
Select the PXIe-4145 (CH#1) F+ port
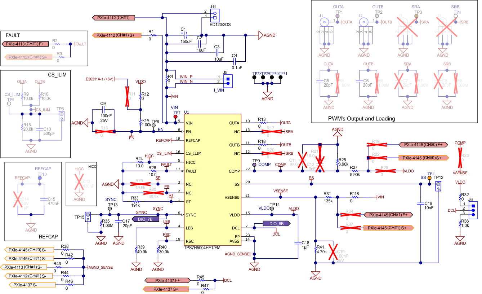pos(388,215)
